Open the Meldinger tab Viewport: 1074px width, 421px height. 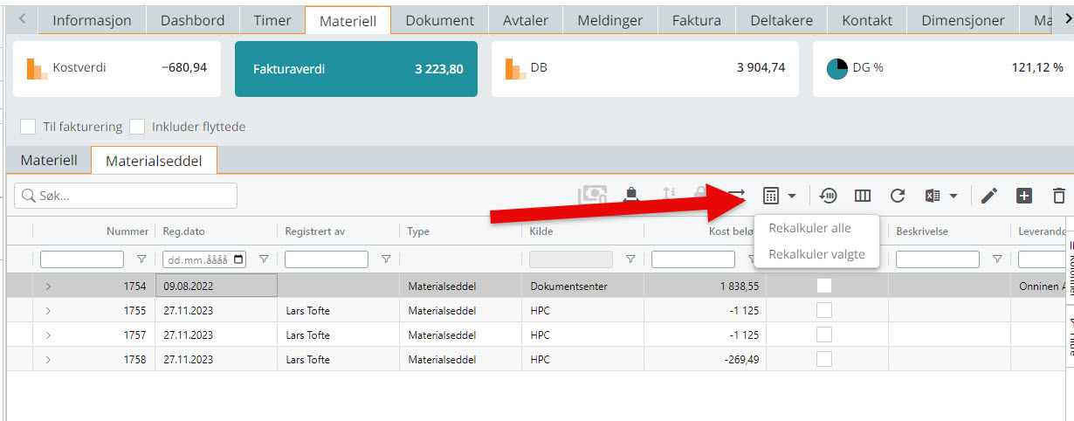[610, 20]
